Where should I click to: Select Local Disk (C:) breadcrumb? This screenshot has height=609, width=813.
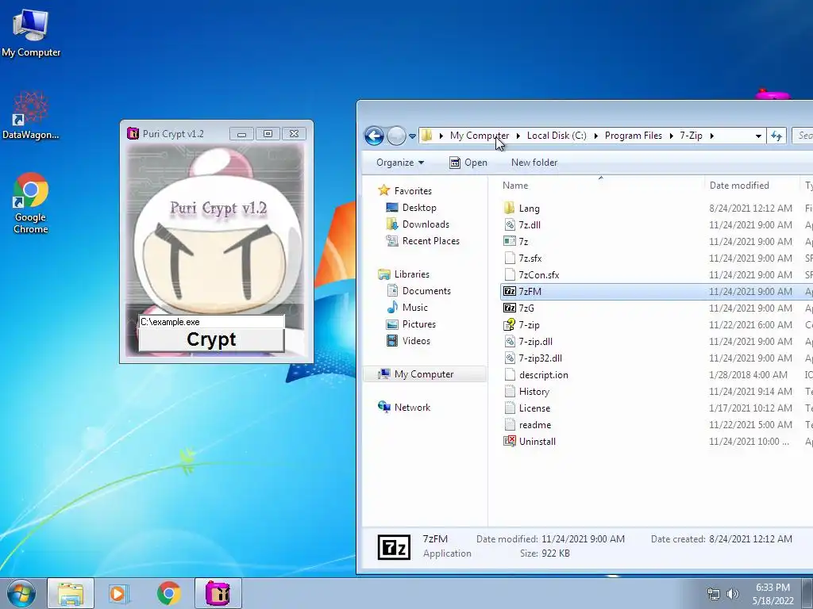[557, 136]
